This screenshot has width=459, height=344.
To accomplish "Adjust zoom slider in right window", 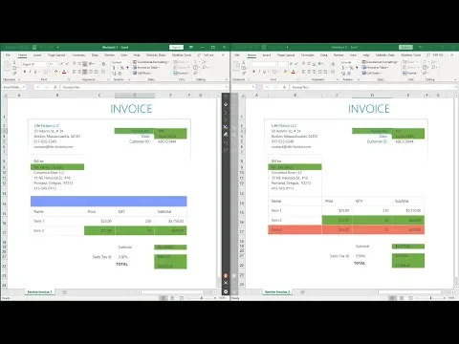I will tap(431, 298).
